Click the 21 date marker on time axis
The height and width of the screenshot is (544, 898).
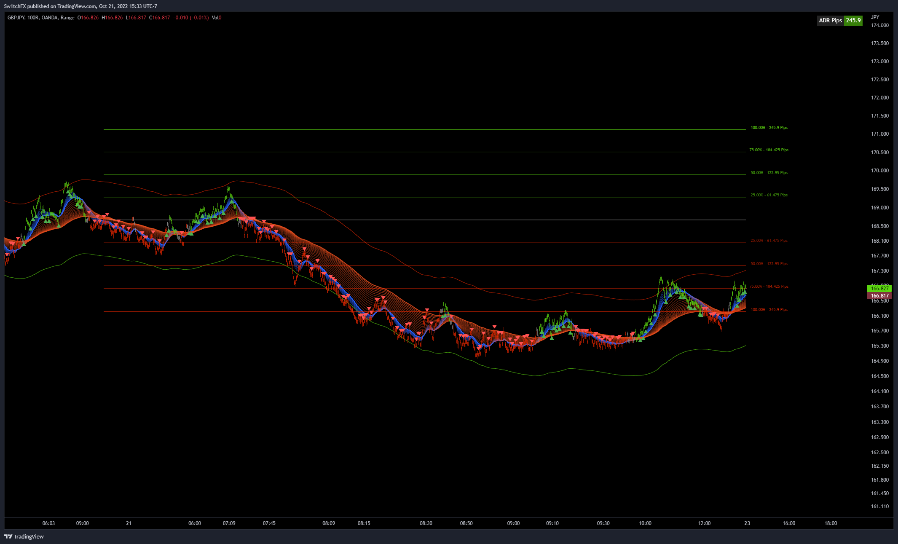click(129, 523)
